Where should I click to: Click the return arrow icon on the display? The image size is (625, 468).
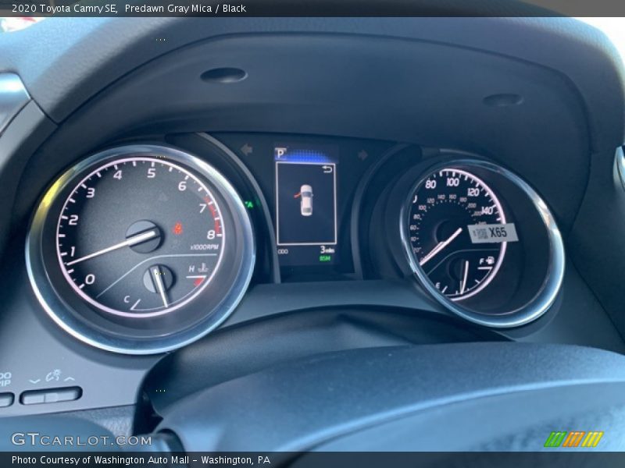click(327, 168)
